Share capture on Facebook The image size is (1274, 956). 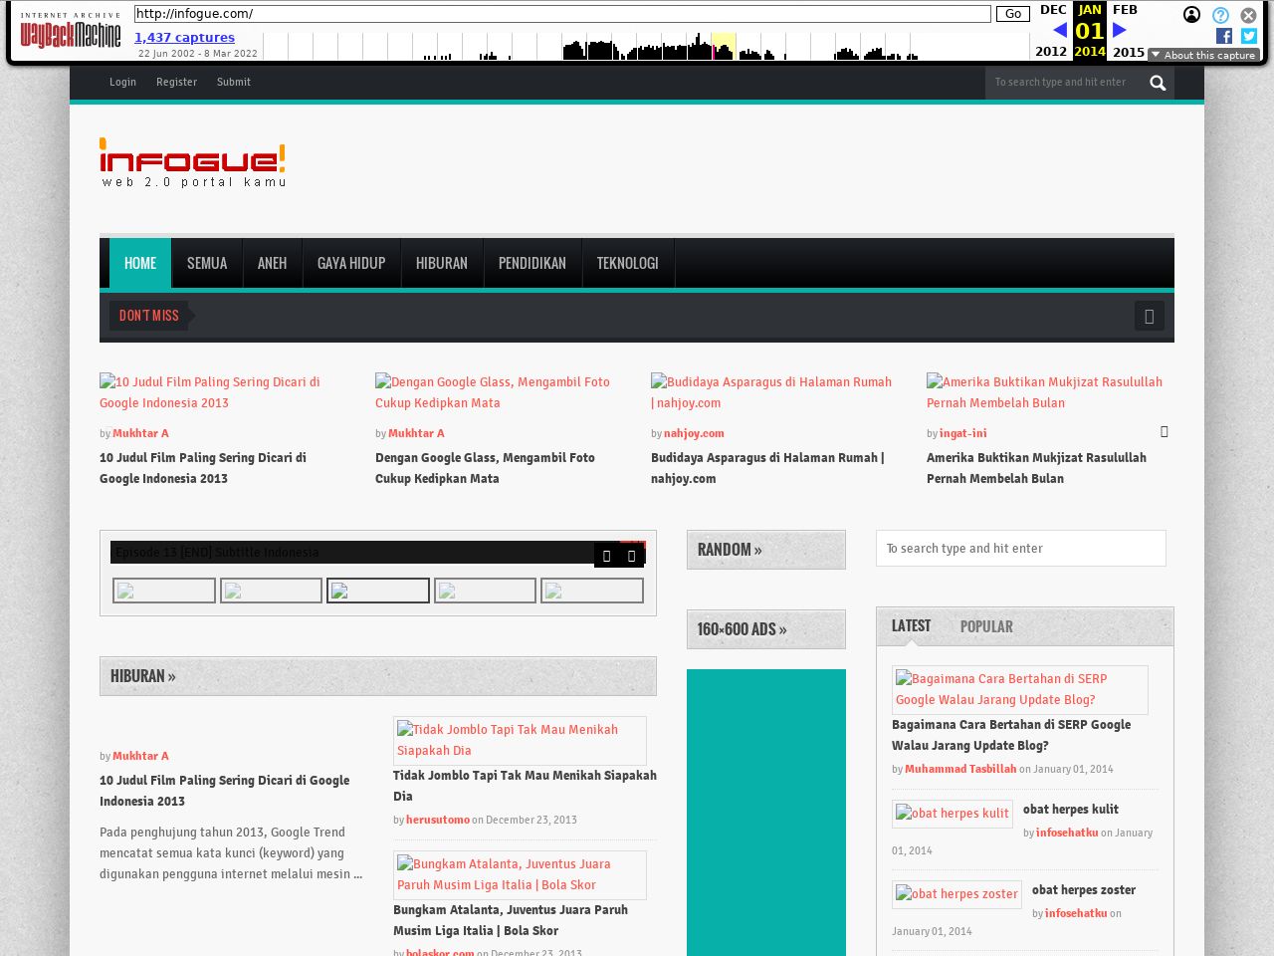point(1224,36)
